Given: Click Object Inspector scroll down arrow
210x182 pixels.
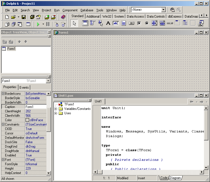Looking at the screenshot, I should (x=49, y=173).
